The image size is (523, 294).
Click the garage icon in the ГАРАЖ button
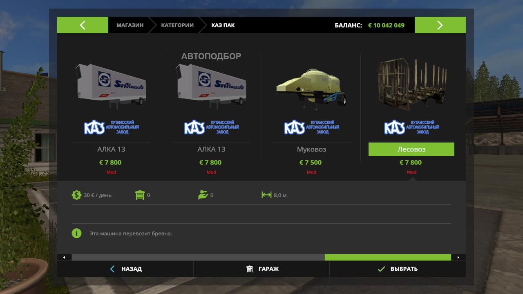(250, 269)
